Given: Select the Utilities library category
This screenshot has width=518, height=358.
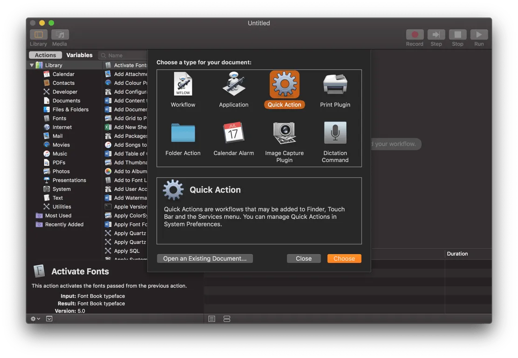Looking at the screenshot, I should pyautogui.click(x=62, y=207).
